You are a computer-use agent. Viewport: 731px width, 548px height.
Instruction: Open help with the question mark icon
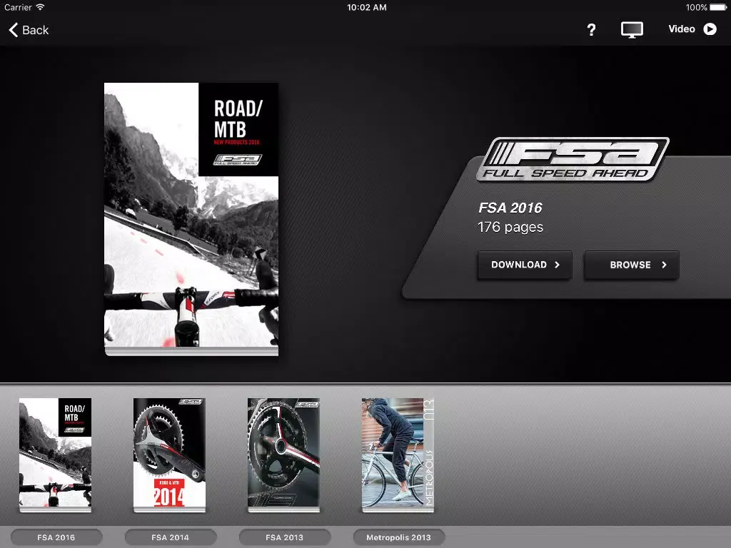click(x=591, y=30)
